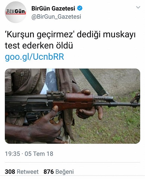Click the word Beğeni

[x=64, y=172]
